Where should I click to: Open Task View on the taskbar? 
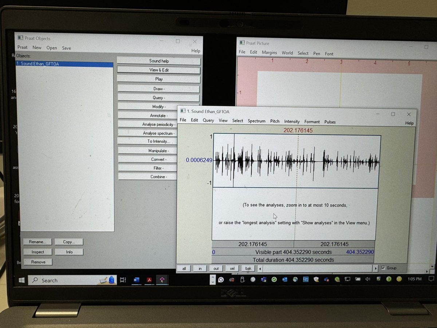tap(123, 280)
